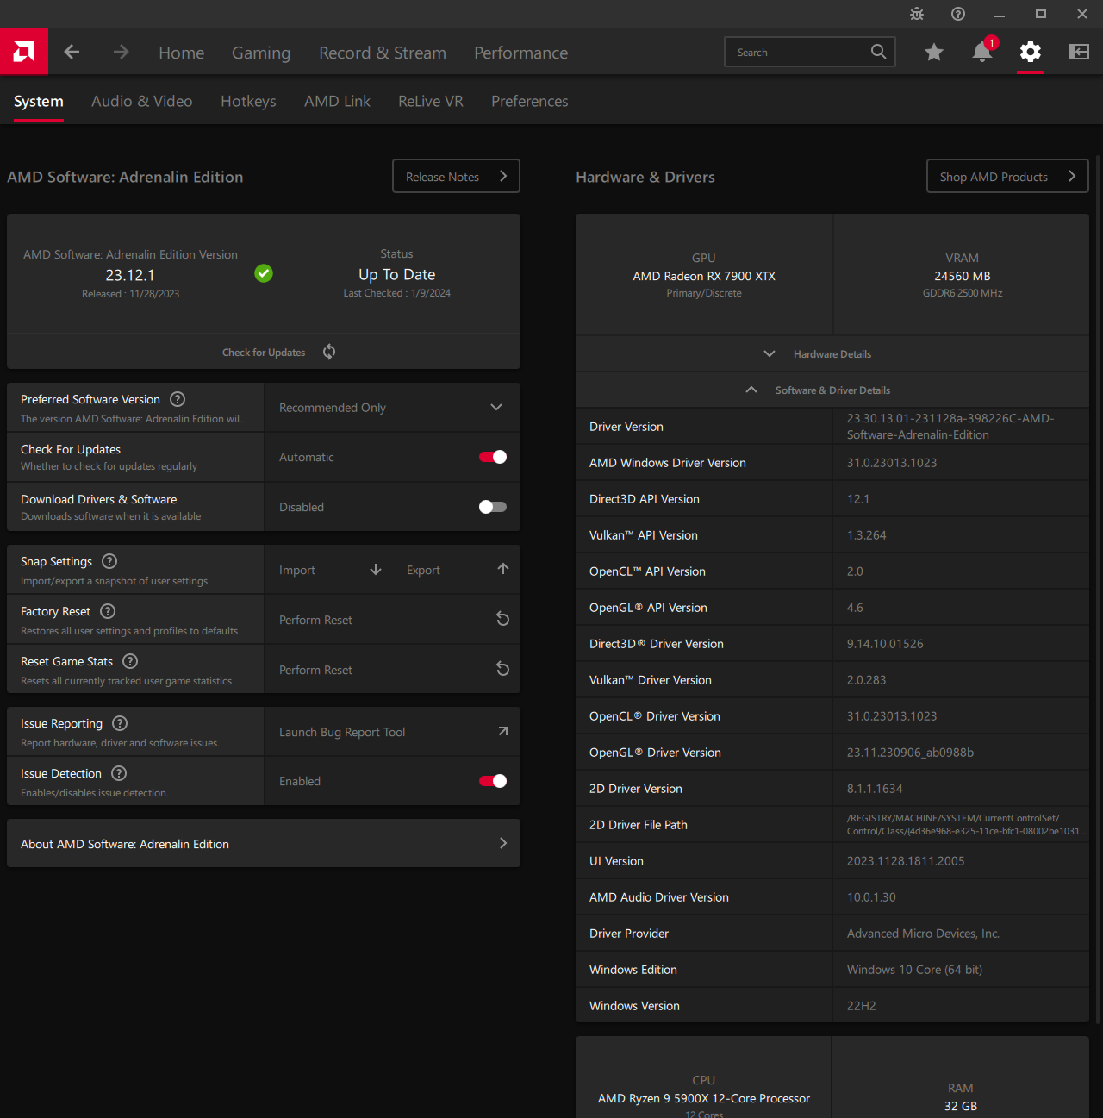
Task: Click the refresh icon beside Check for Updates
Action: click(x=329, y=352)
